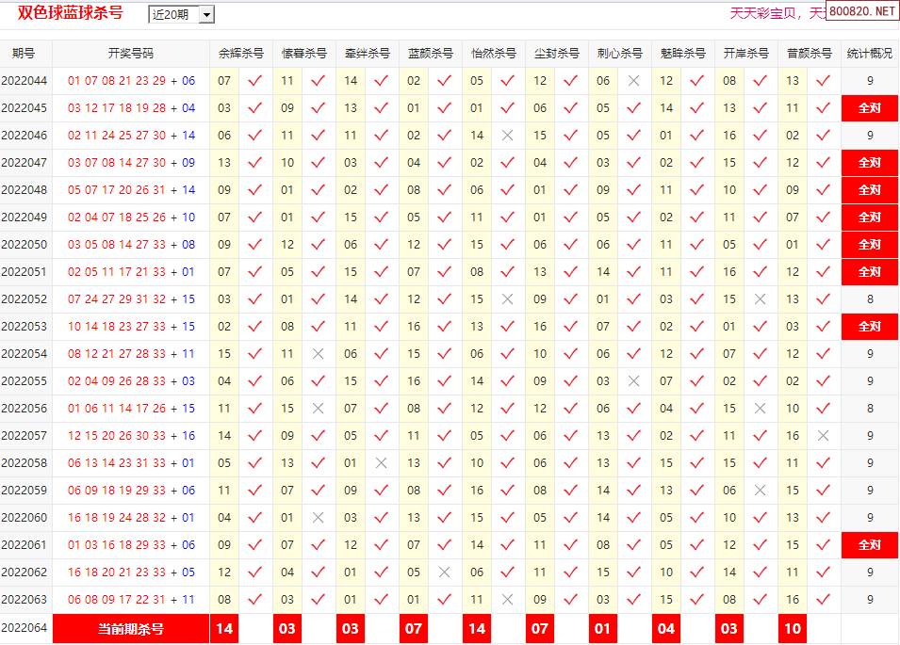This screenshot has width=900, height=645.
Task: Click the 双色球蓝球杀号 page title
Action: 71,12
